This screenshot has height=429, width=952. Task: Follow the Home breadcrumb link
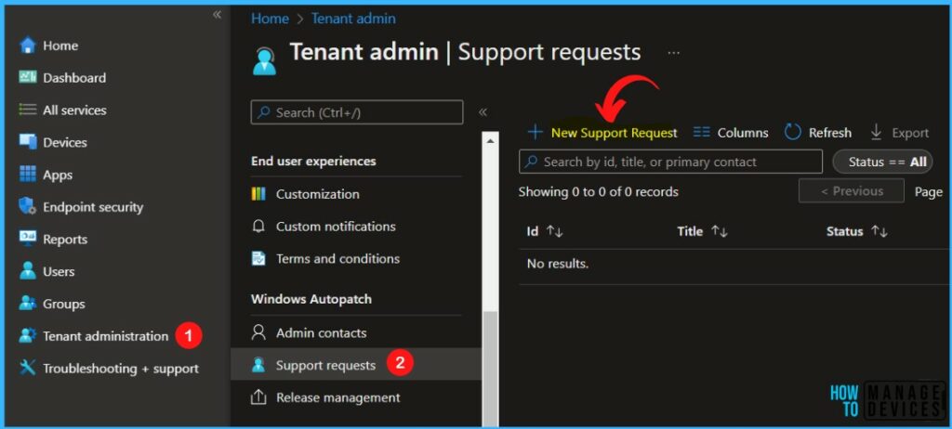270,19
